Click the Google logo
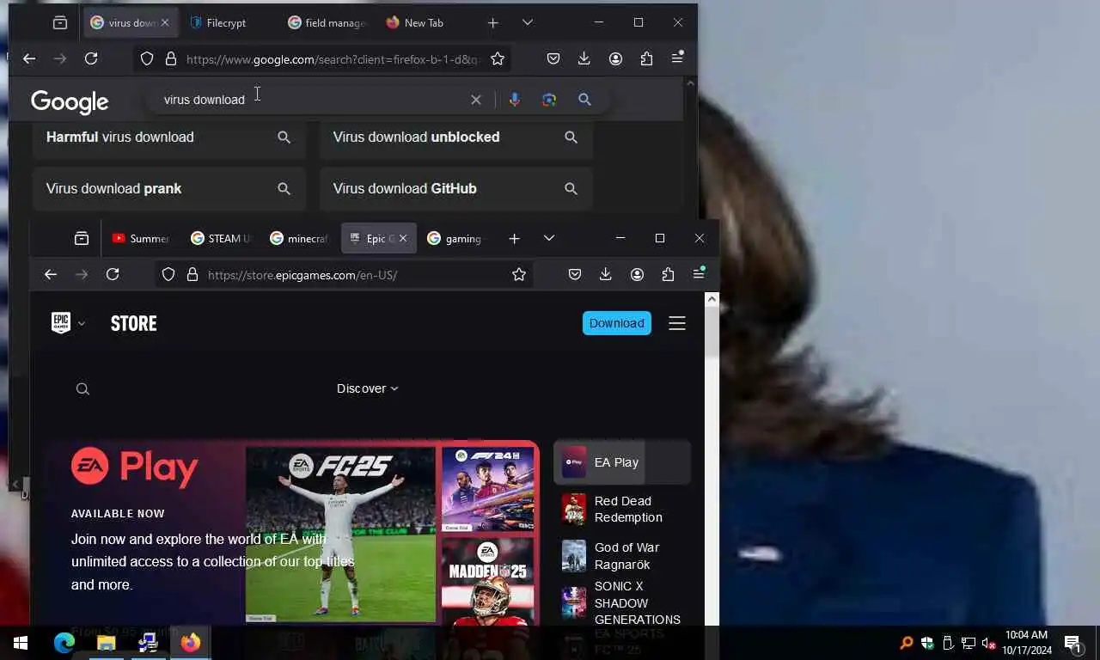The height and width of the screenshot is (660, 1100). tap(70, 101)
